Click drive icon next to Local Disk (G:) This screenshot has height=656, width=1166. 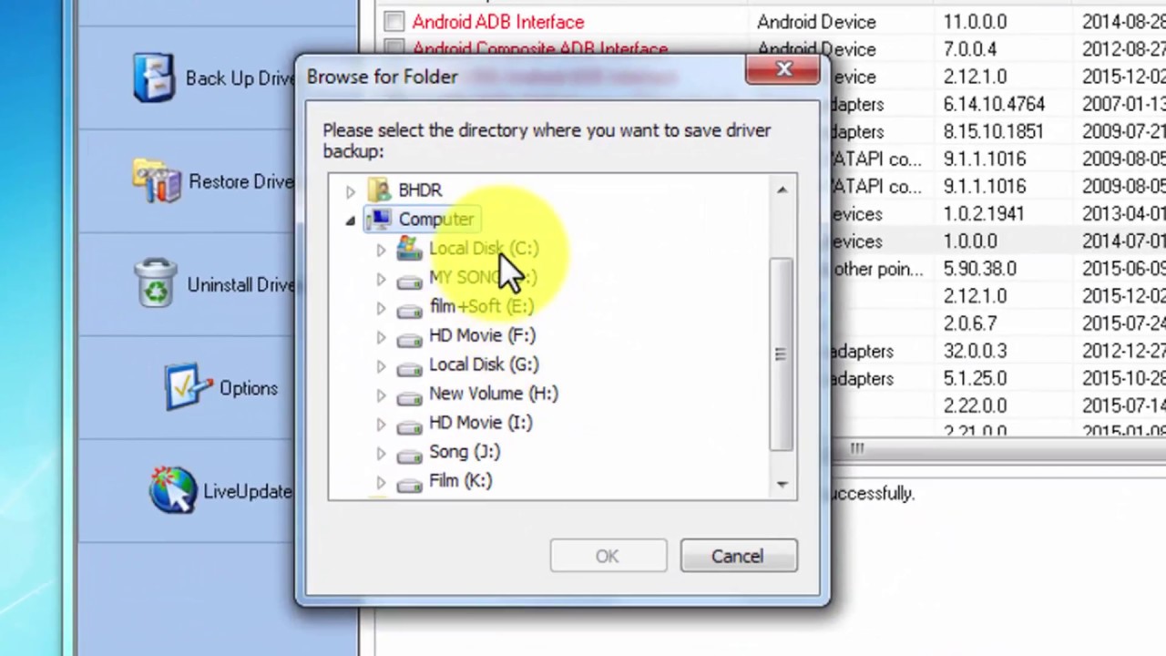409,367
